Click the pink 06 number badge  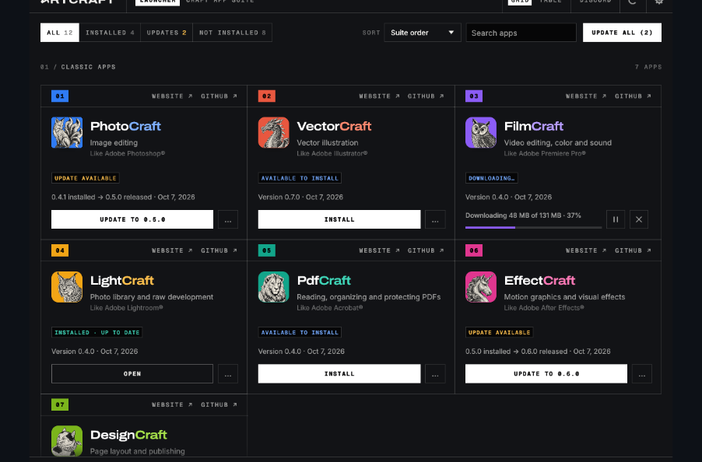coord(474,250)
